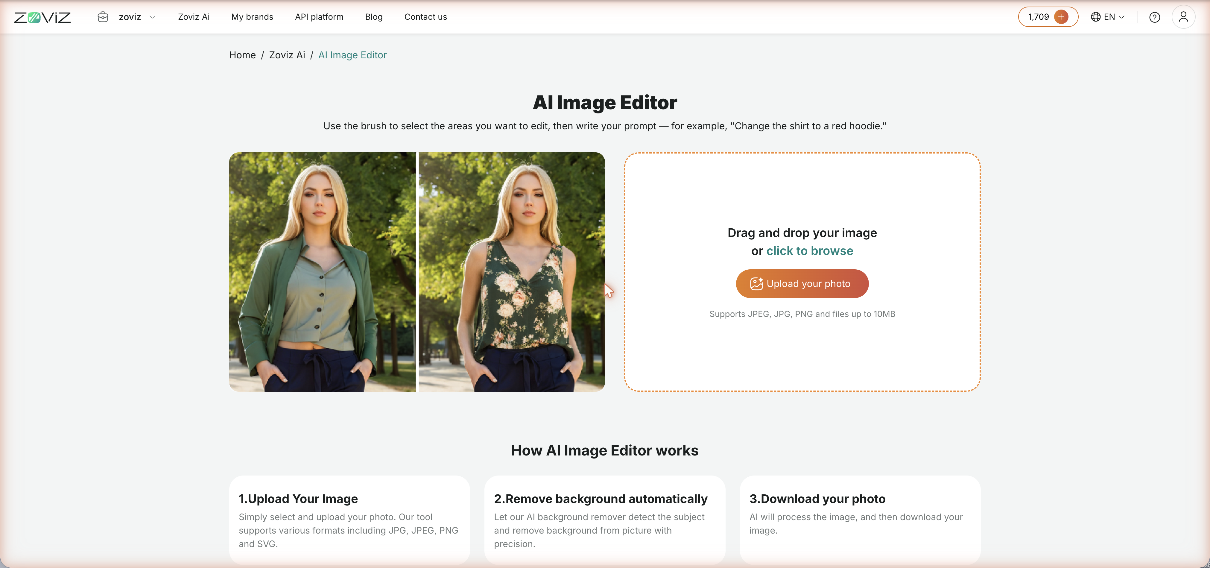The width and height of the screenshot is (1210, 568).
Task: Click the 1,709 credits balance
Action: (1038, 17)
